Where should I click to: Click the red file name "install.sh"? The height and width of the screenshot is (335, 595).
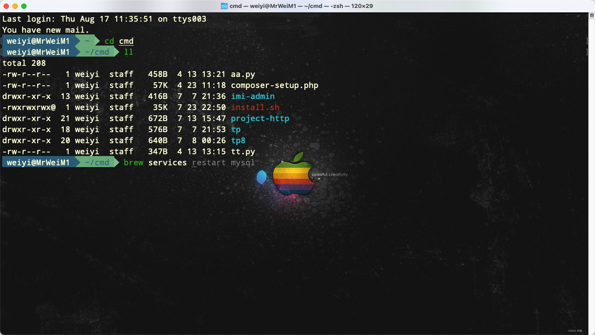click(x=255, y=107)
